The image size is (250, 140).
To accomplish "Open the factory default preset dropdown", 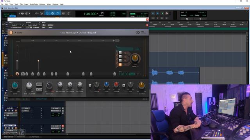I will pos(33,25).
